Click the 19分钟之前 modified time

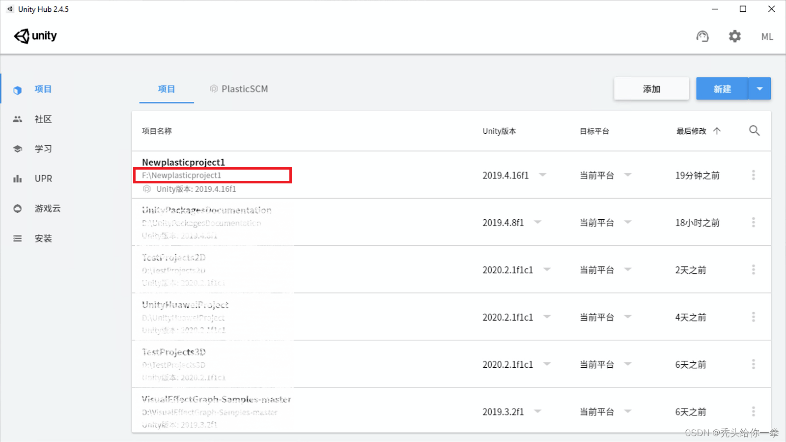(x=697, y=176)
